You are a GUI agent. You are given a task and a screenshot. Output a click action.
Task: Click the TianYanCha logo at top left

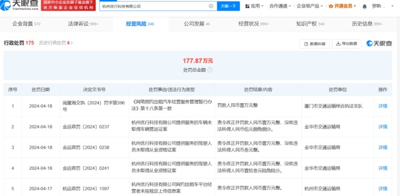pos(19,5)
